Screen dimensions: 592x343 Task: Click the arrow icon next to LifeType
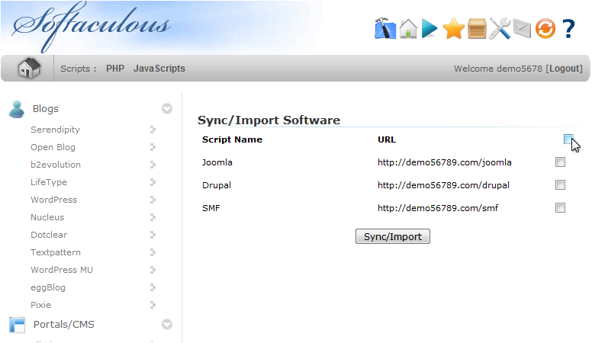tap(153, 182)
